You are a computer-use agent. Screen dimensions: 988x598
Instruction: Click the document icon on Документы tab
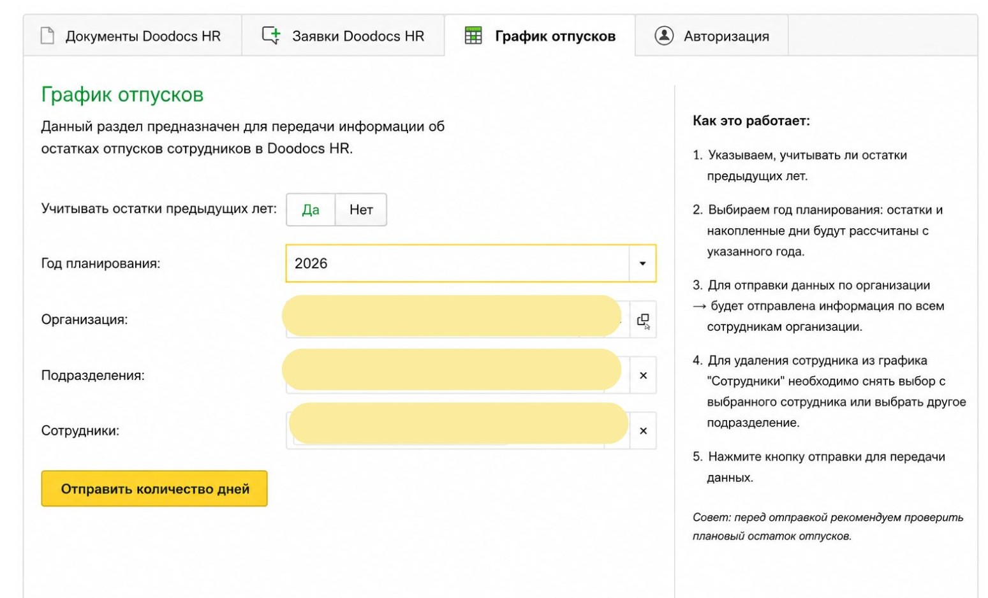point(47,36)
